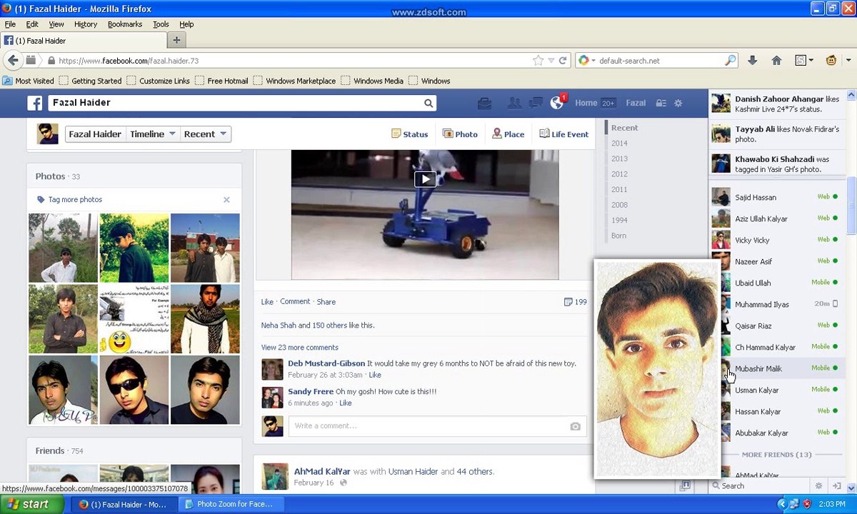
Task: Click the Life Event composer tab
Action: tap(564, 134)
